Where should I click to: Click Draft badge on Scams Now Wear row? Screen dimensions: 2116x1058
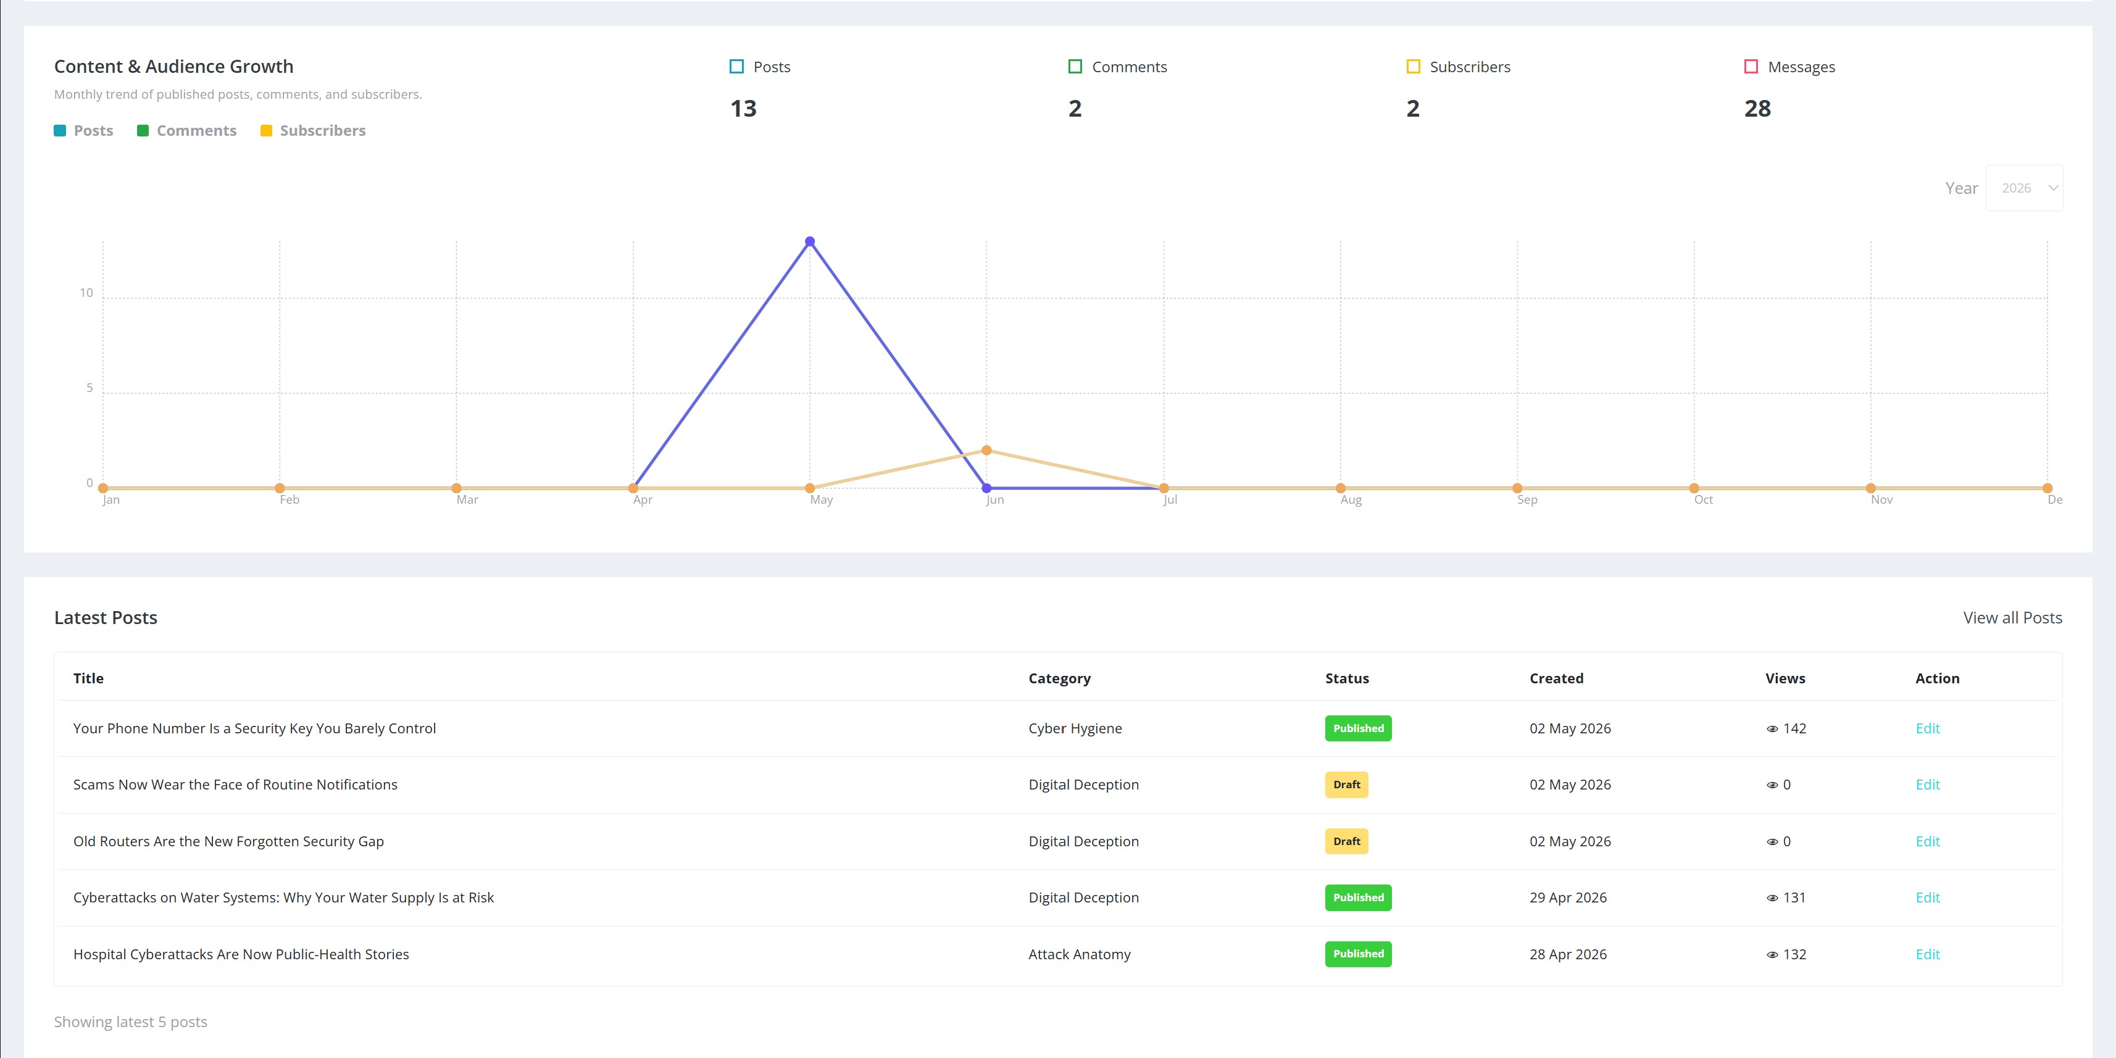pos(1346,785)
